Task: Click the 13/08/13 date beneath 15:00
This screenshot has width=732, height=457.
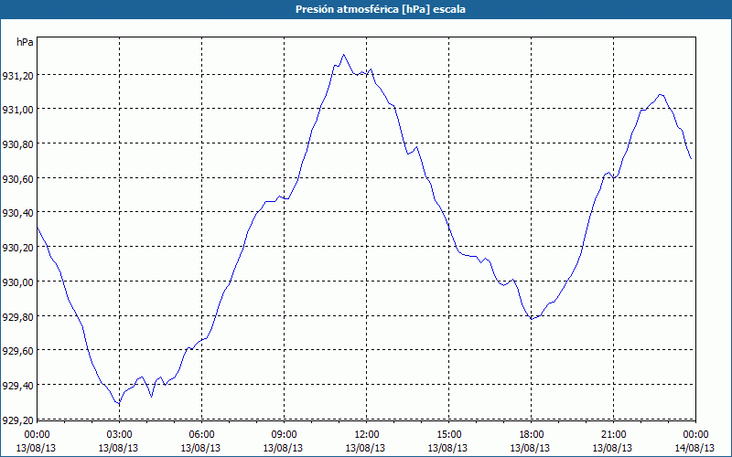Action: (x=447, y=448)
